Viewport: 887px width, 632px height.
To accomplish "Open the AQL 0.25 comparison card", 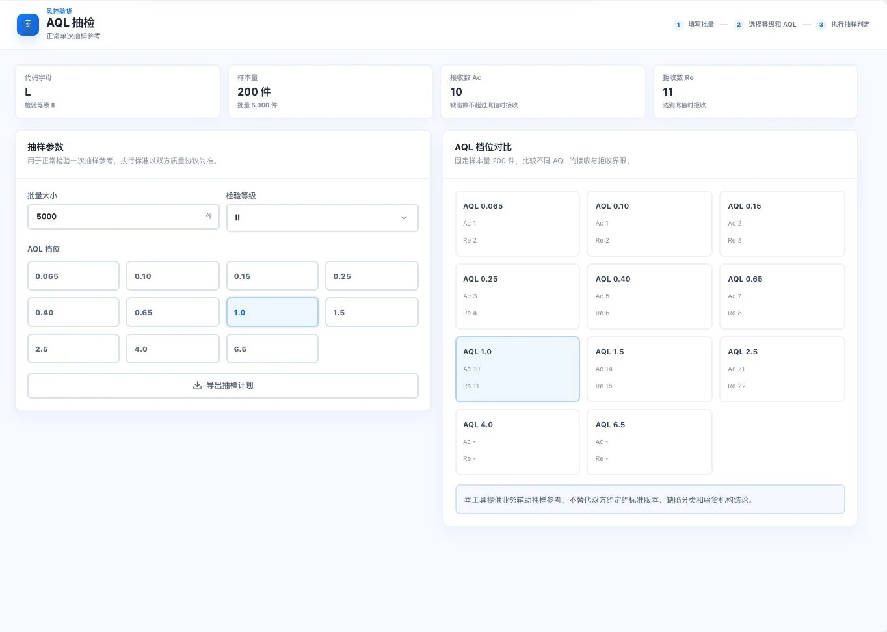I will coord(518,296).
